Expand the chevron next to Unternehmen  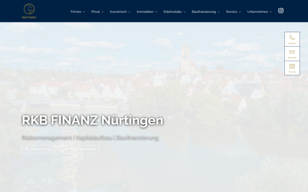click(x=271, y=12)
